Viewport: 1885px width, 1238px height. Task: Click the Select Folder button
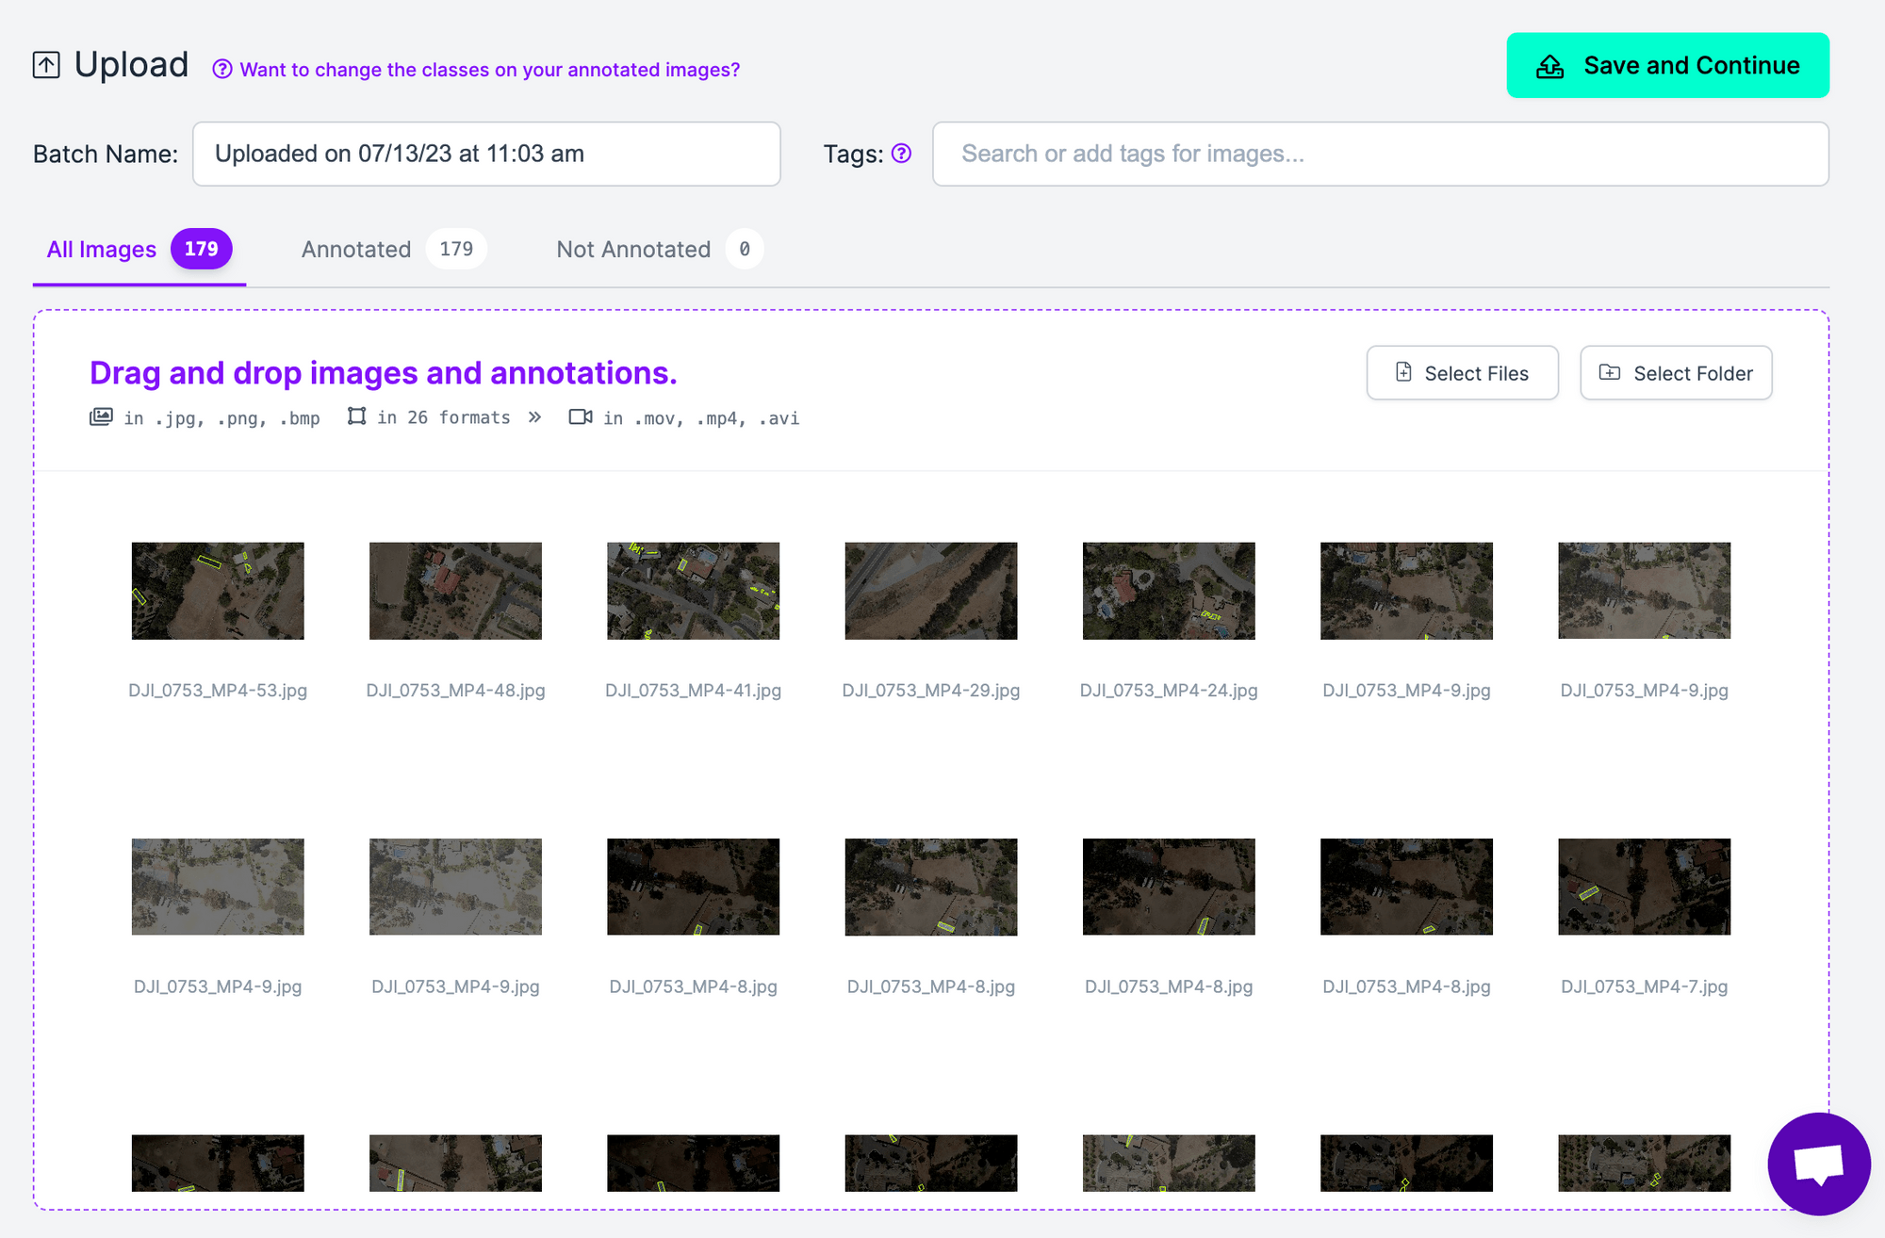tap(1676, 373)
